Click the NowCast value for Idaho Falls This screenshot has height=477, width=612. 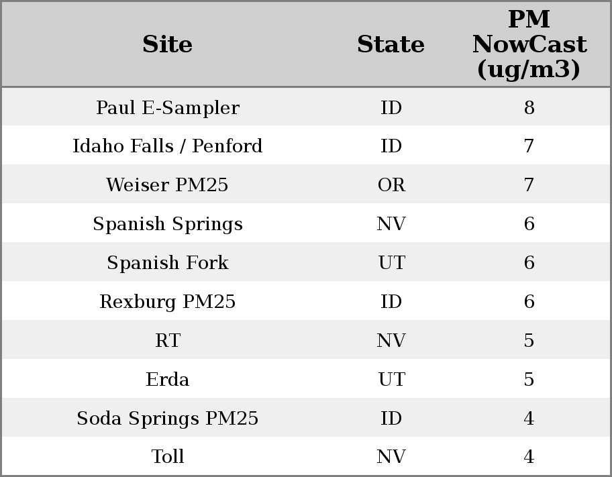click(529, 146)
